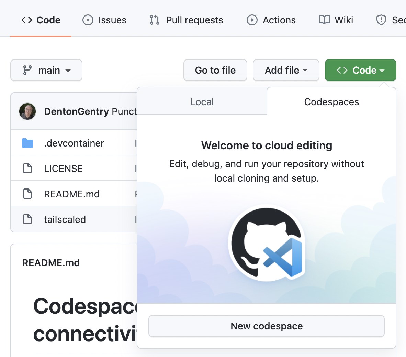Open the DentonGentry profile link

click(76, 111)
